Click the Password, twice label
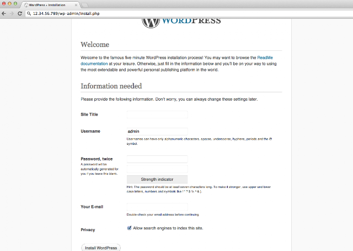 click(x=97, y=159)
